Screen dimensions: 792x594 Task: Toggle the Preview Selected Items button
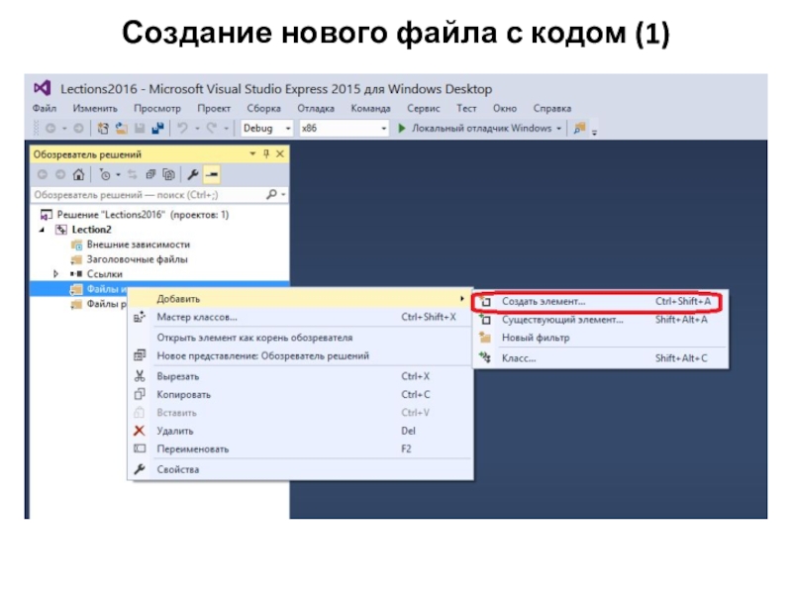(x=212, y=174)
